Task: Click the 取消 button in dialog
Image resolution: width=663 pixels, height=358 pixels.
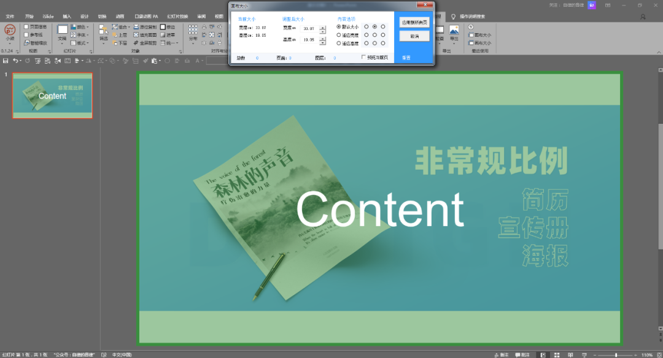Action: [x=414, y=36]
